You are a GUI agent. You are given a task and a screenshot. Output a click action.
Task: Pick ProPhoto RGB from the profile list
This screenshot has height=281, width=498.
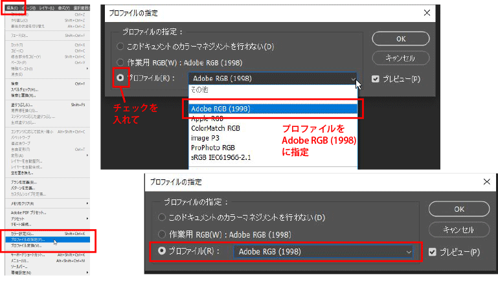pos(273,148)
